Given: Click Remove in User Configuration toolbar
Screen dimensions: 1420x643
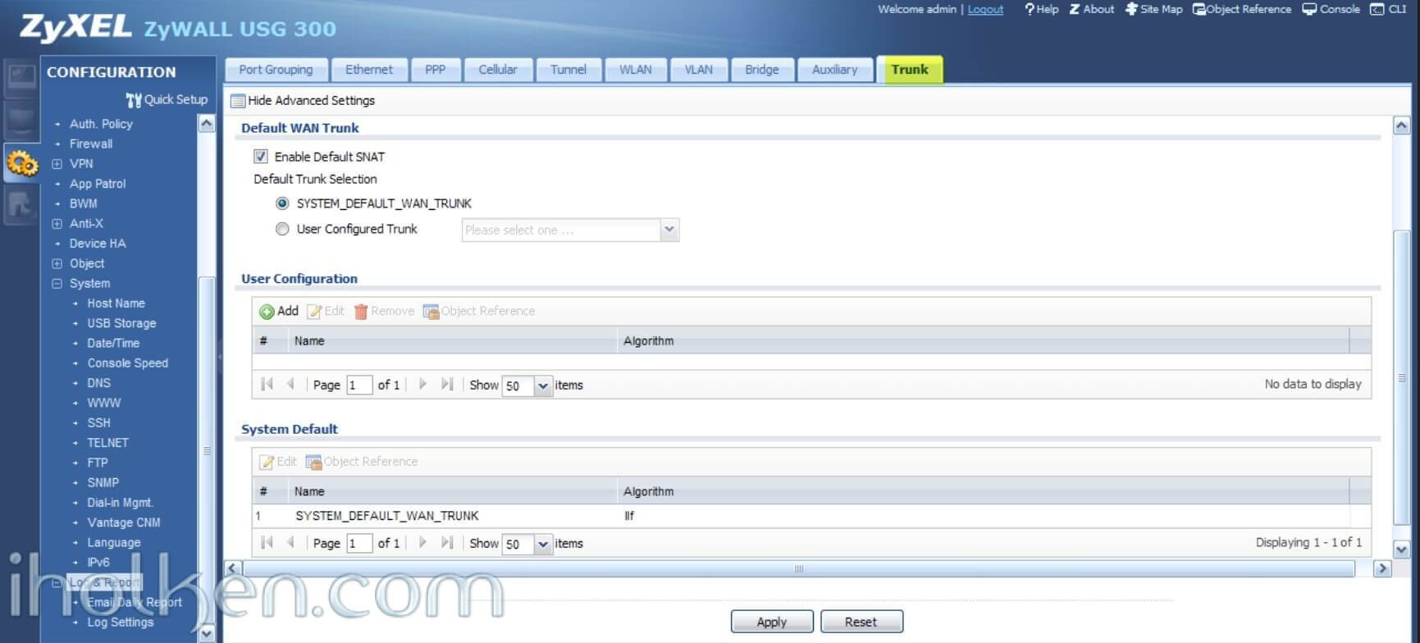Looking at the screenshot, I should coord(384,311).
